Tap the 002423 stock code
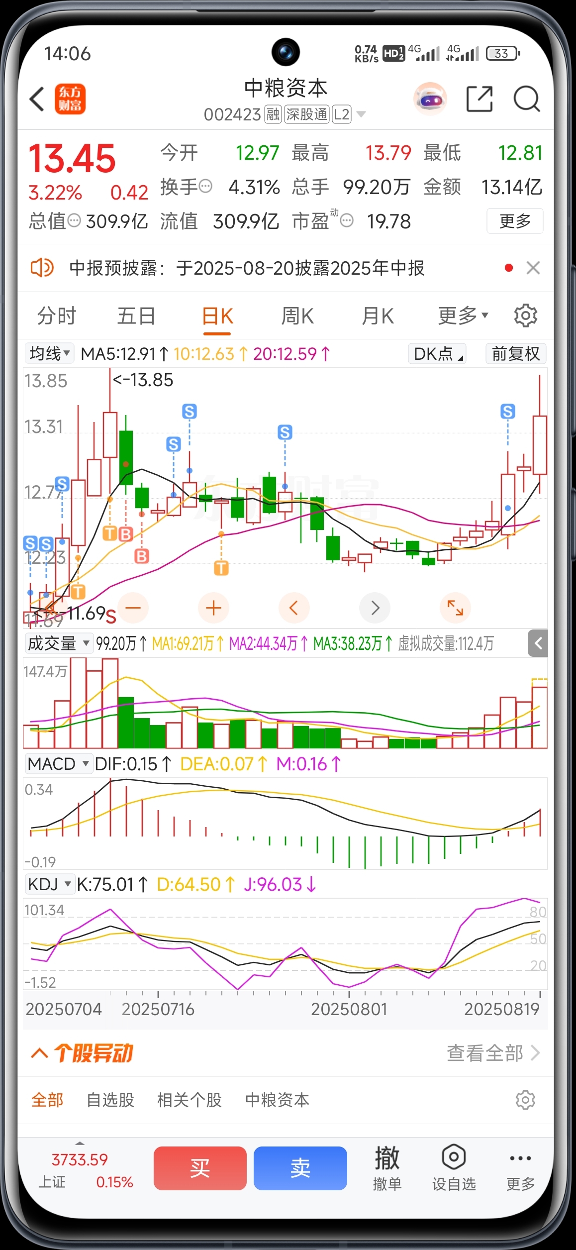Image resolution: width=576 pixels, height=1250 pixels. point(232,115)
